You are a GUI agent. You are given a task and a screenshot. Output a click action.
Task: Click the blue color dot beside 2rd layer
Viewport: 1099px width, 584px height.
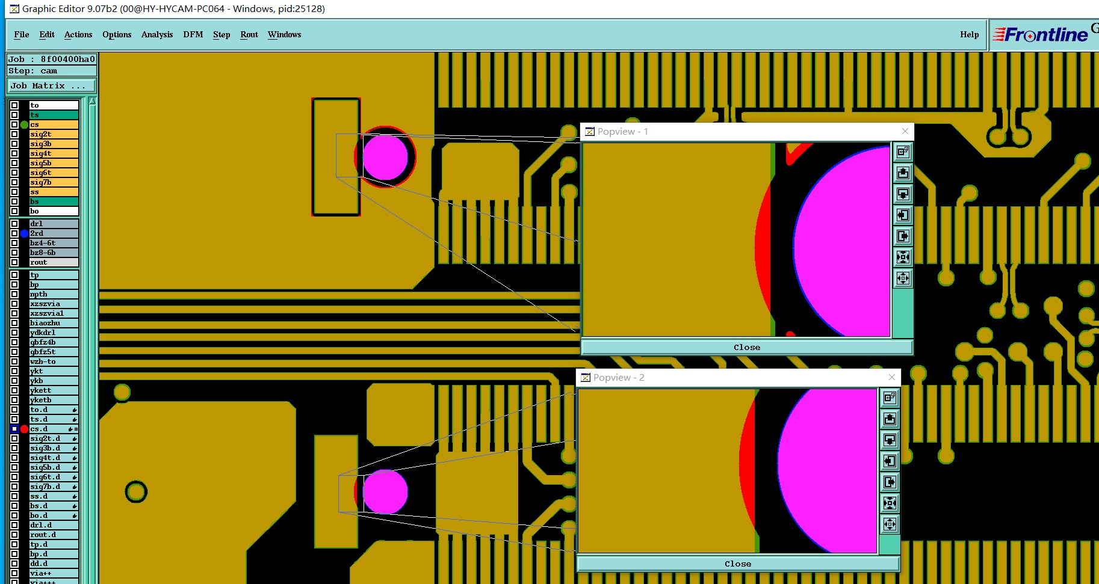point(24,233)
